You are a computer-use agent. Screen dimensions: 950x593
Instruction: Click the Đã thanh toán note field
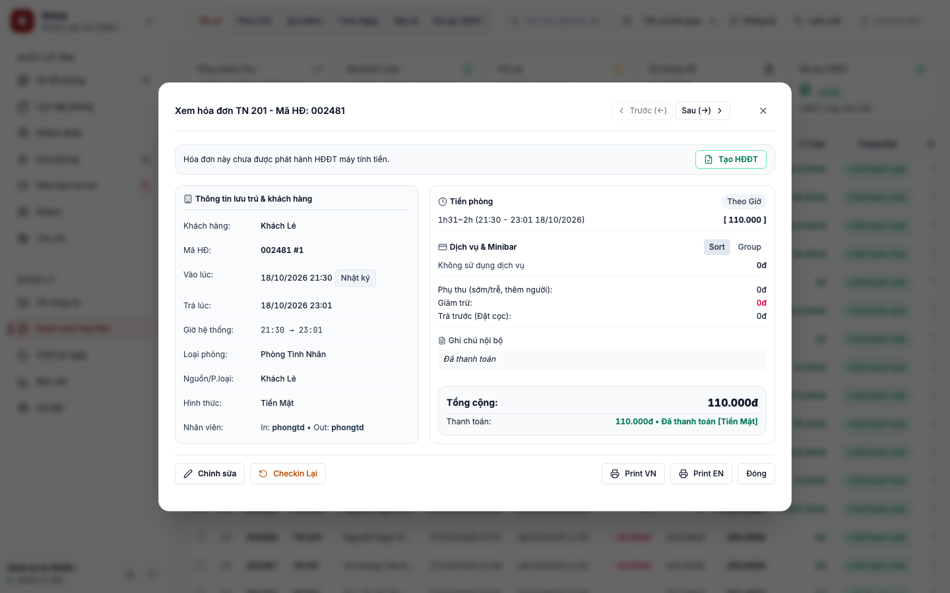click(x=602, y=359)
